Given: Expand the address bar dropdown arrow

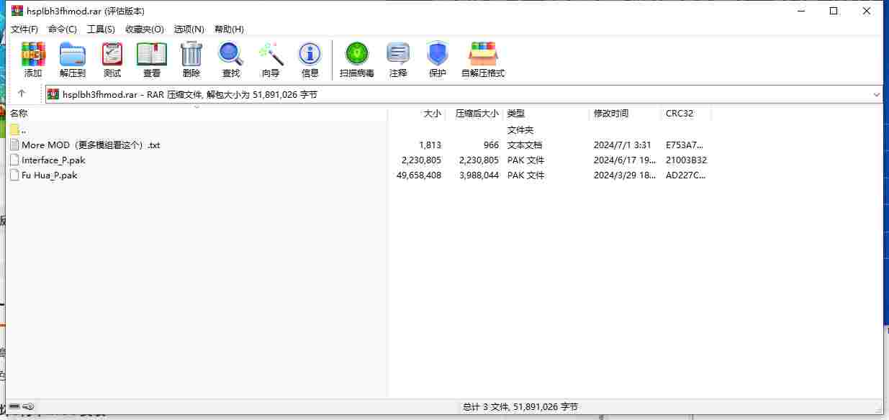Looking at the screenshot, I should pos(876,94).
